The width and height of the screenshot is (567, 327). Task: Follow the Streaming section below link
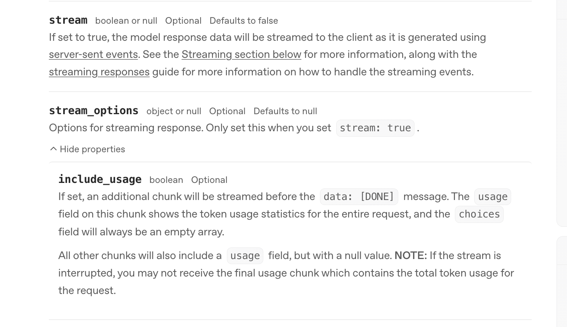click(241, 54)
